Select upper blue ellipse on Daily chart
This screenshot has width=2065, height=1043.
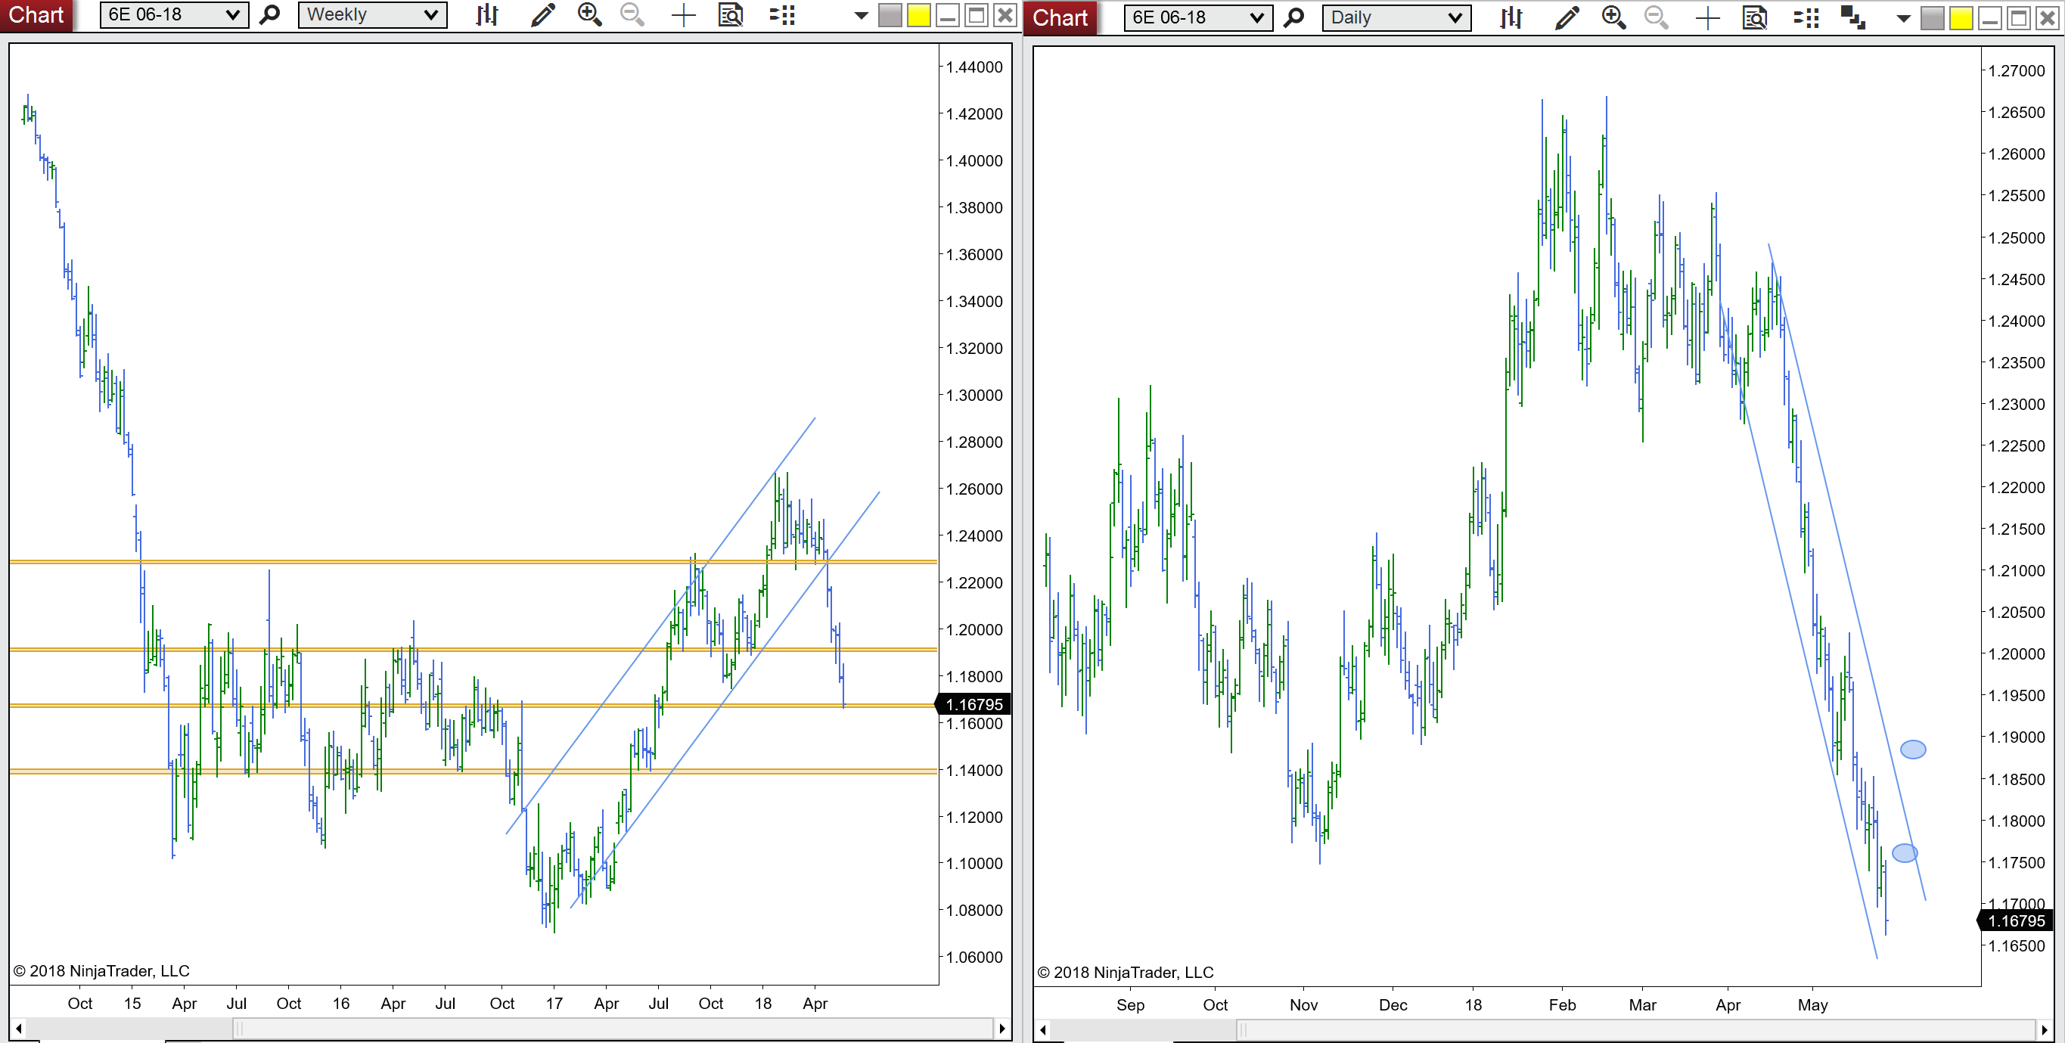1913,749
